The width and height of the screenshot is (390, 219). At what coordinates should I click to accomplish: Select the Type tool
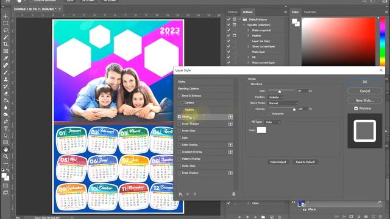click(5, 128)
